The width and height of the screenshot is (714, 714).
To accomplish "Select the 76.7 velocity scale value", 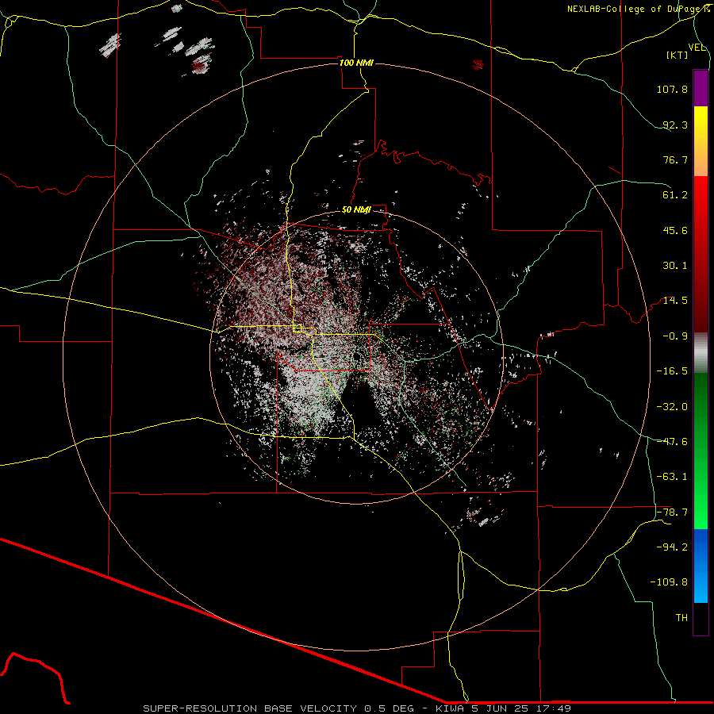I will point(675,159).
